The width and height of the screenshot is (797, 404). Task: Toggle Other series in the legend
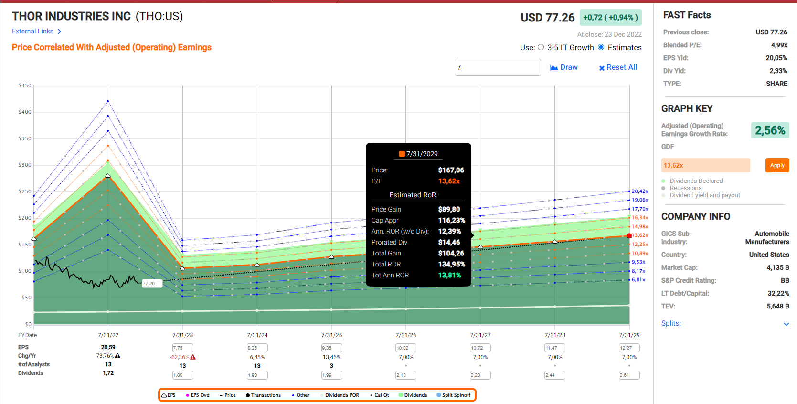point(300,395)
